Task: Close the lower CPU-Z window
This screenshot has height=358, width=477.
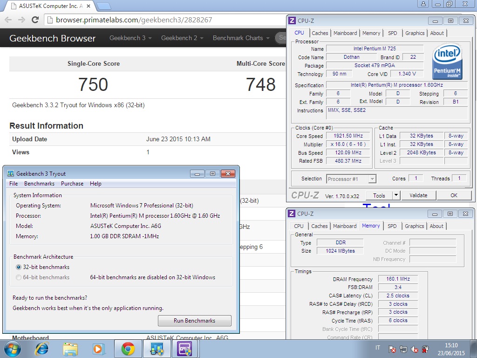Action: (x=466, y=213)
